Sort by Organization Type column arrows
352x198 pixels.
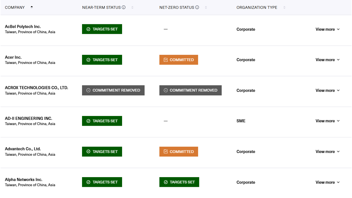(x=284, y=8)
